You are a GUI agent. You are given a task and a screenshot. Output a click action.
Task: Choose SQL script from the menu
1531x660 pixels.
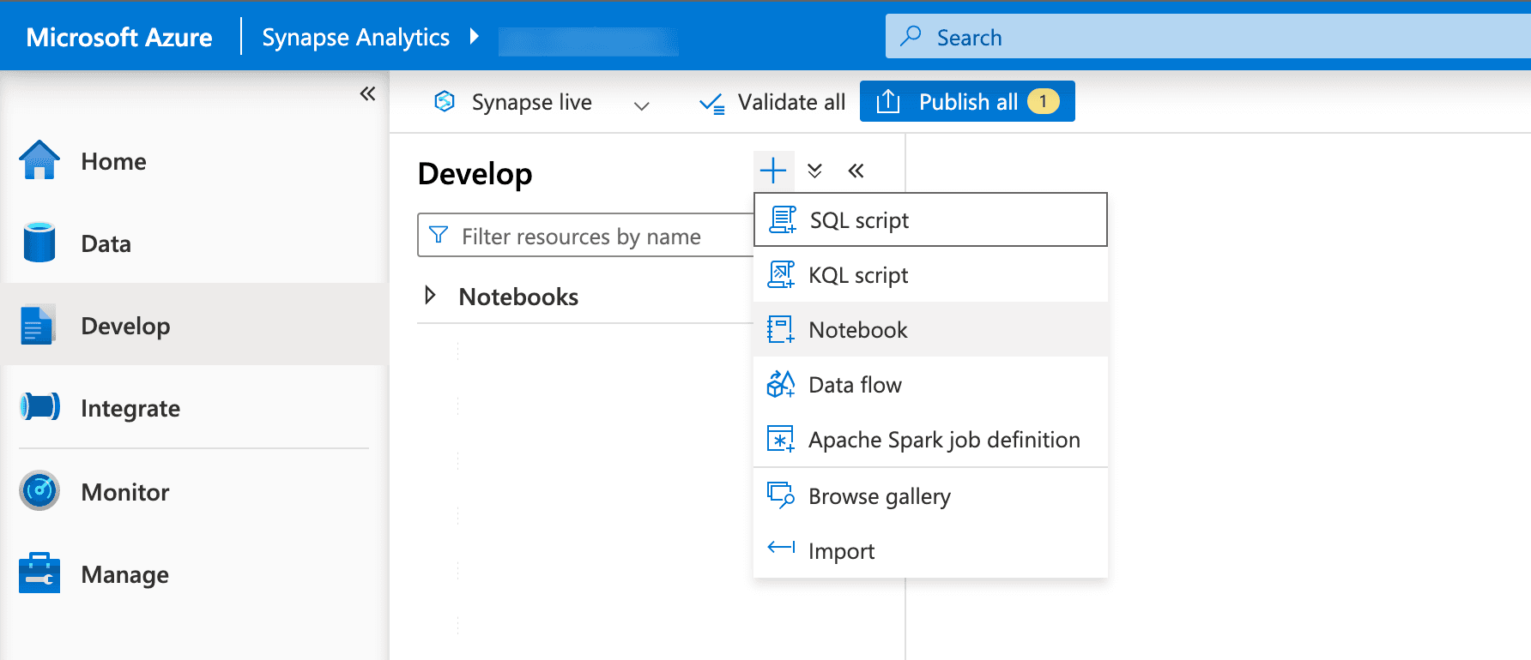point(930,220)
